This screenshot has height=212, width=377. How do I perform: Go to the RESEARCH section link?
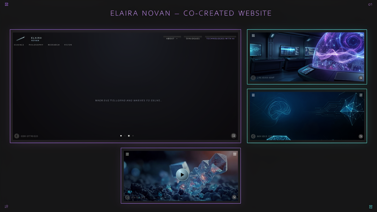54,45
